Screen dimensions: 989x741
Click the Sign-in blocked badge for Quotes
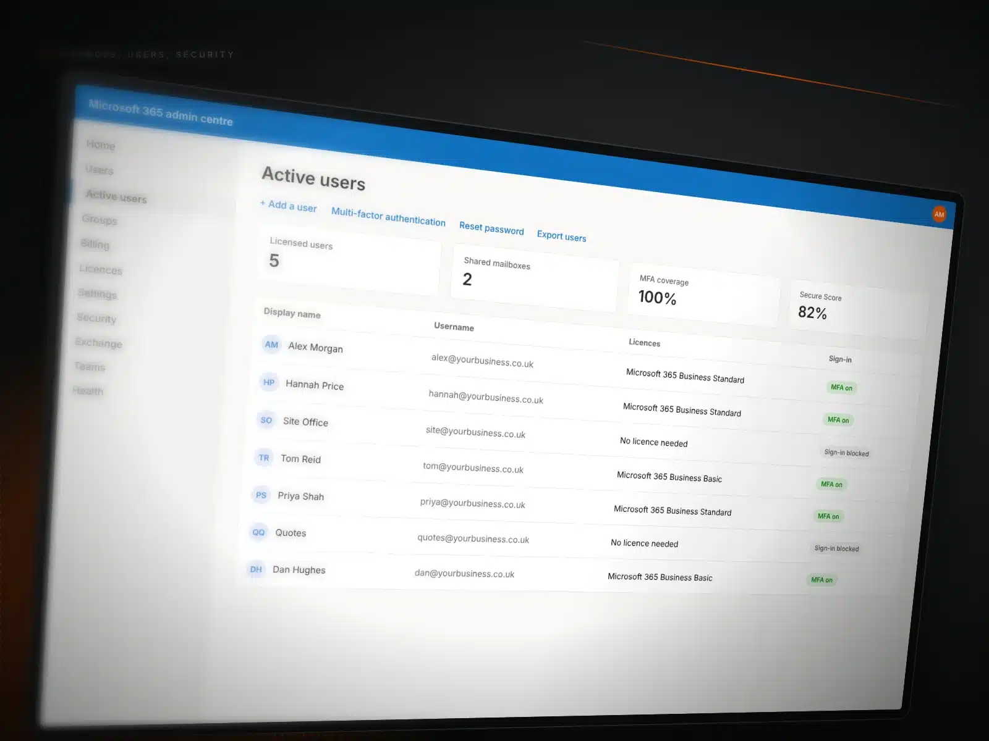pyautogui.click(x=836, y=548)
